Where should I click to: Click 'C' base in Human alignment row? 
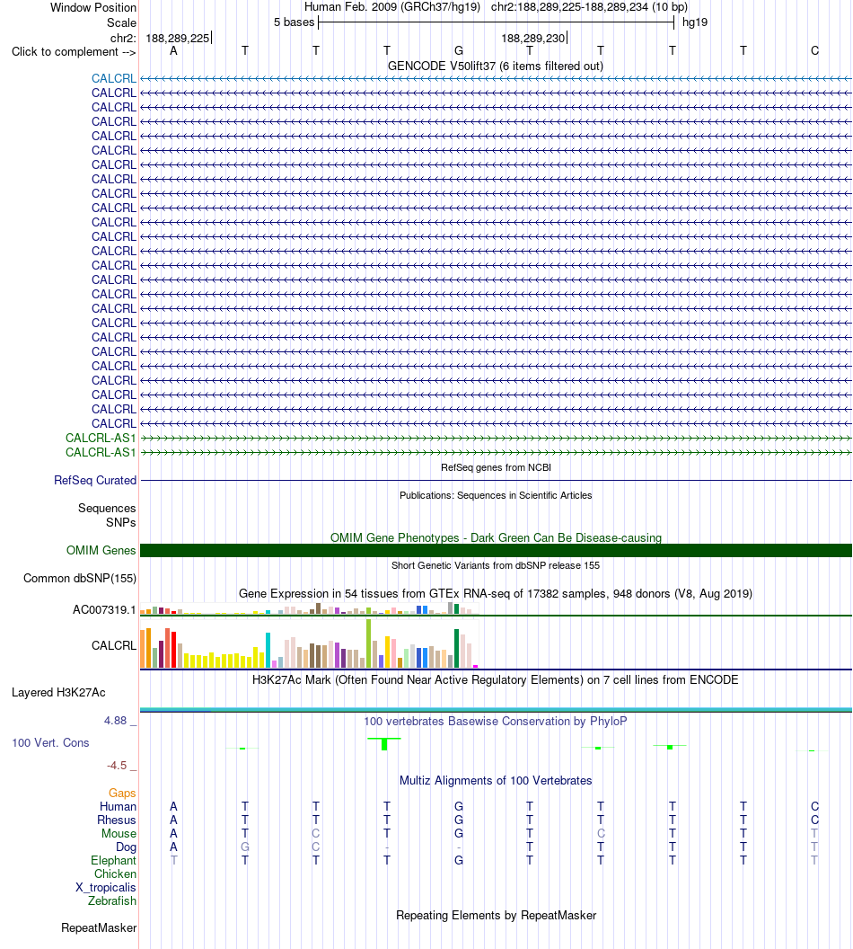815,807
